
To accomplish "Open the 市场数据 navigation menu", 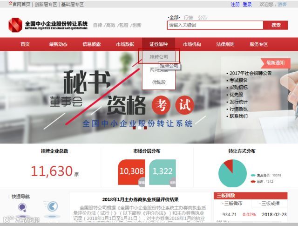I will [125, 44].
